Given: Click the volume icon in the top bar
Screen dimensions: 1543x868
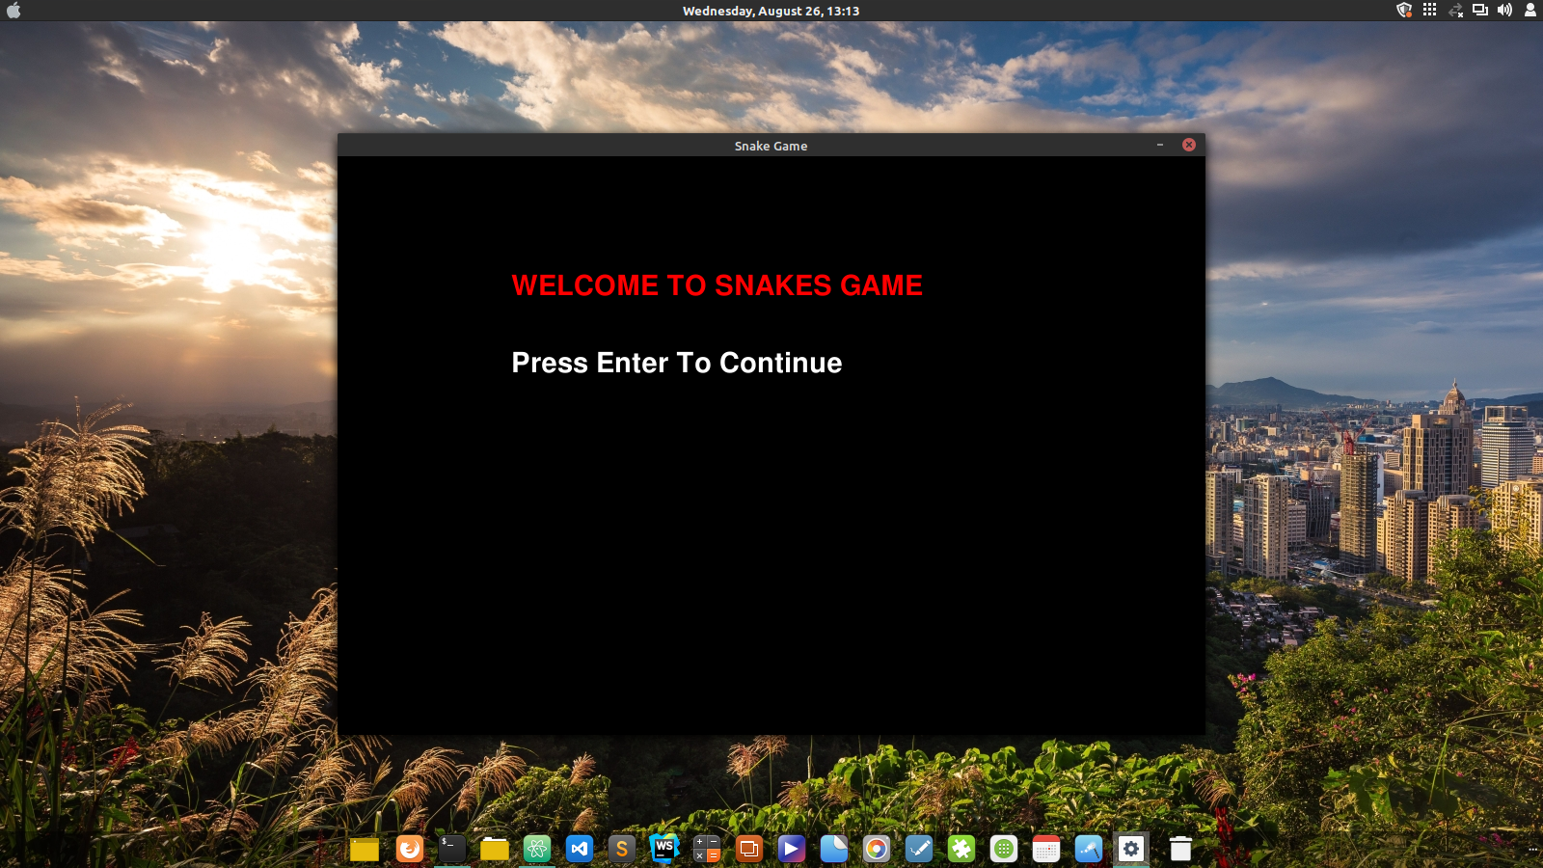Looking at the screenshot, I should (x=1505, y=11).
